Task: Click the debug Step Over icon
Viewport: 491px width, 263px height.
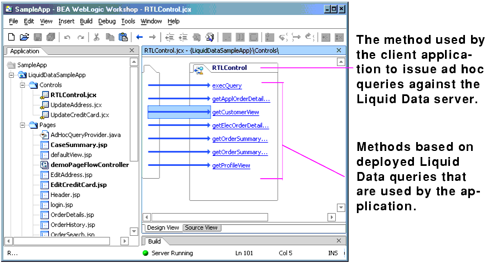Action: [296, 37]
